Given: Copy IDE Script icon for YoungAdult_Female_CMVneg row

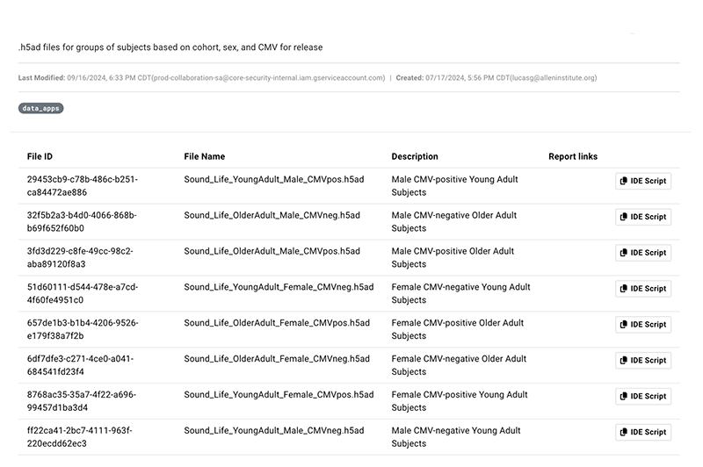Looking at the screenshot, I should coord(624,289).
